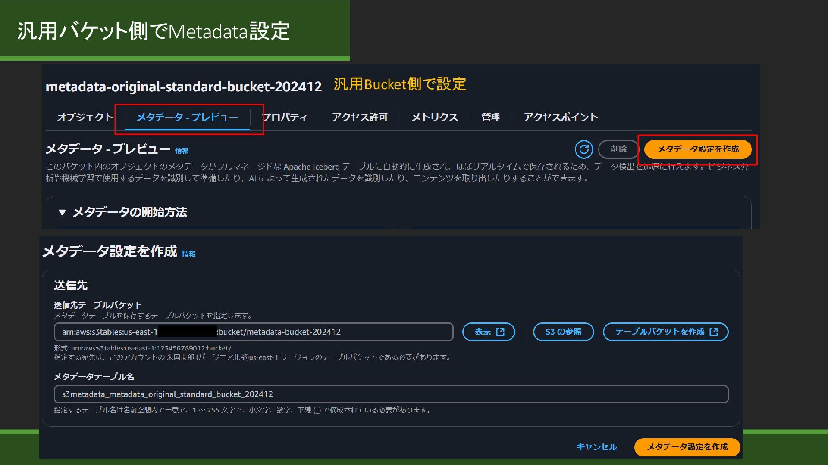The height and width of the screenshot is (465, 828).
Task: Open the オブジェクト tab
Action: [x=85, y=117]
